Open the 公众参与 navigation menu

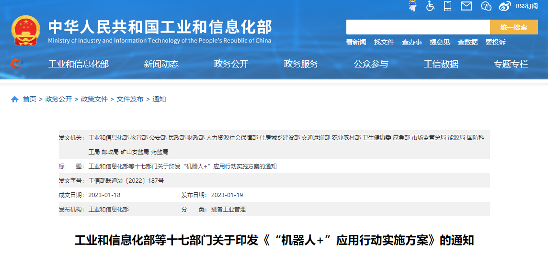pos(371,64)
